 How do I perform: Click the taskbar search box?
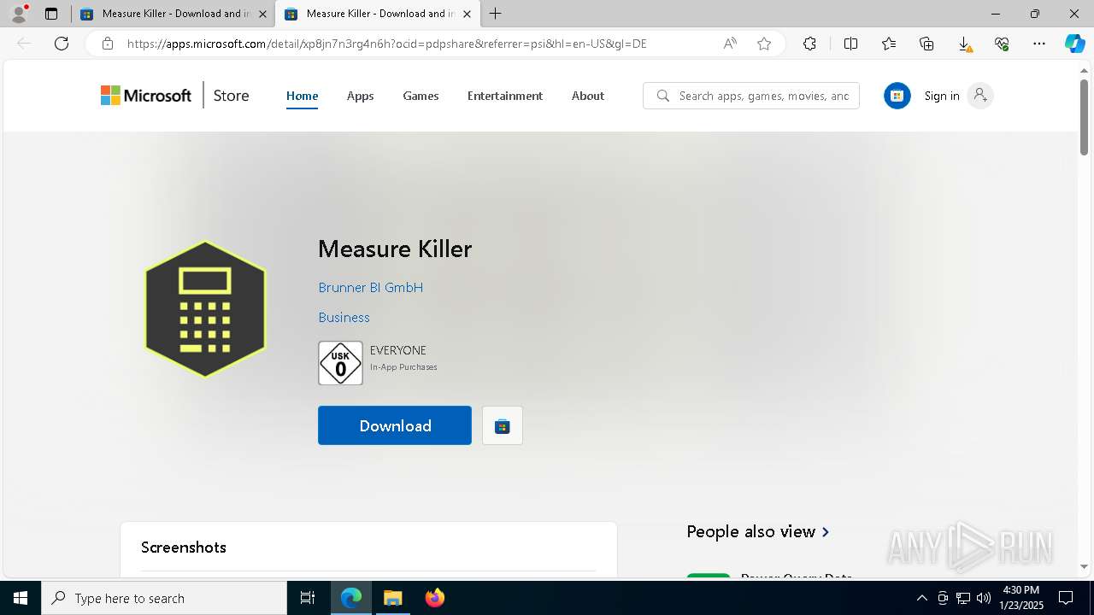[x=164, y=598]
